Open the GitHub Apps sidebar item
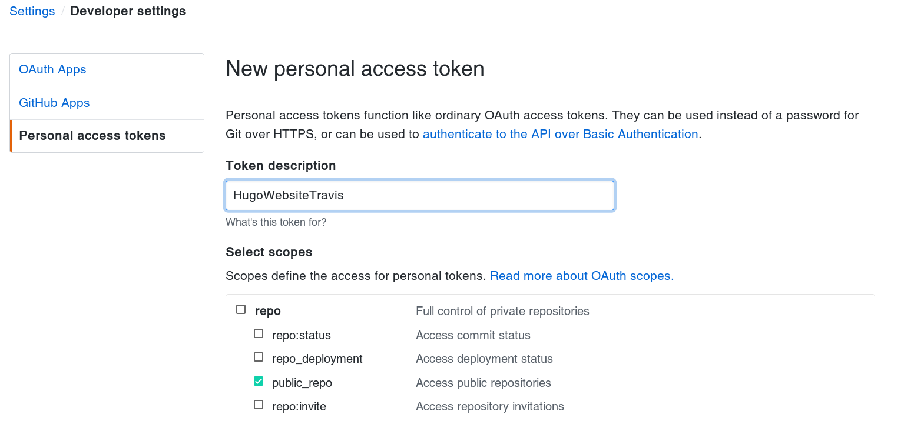 [x=54, y=103]
